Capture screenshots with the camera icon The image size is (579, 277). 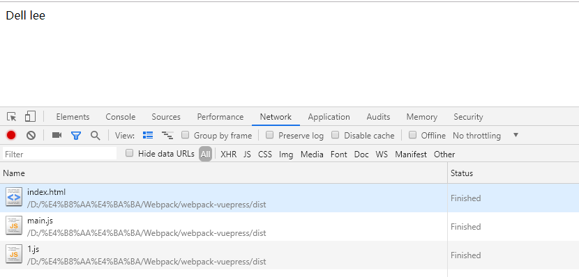tap(57, 135)
